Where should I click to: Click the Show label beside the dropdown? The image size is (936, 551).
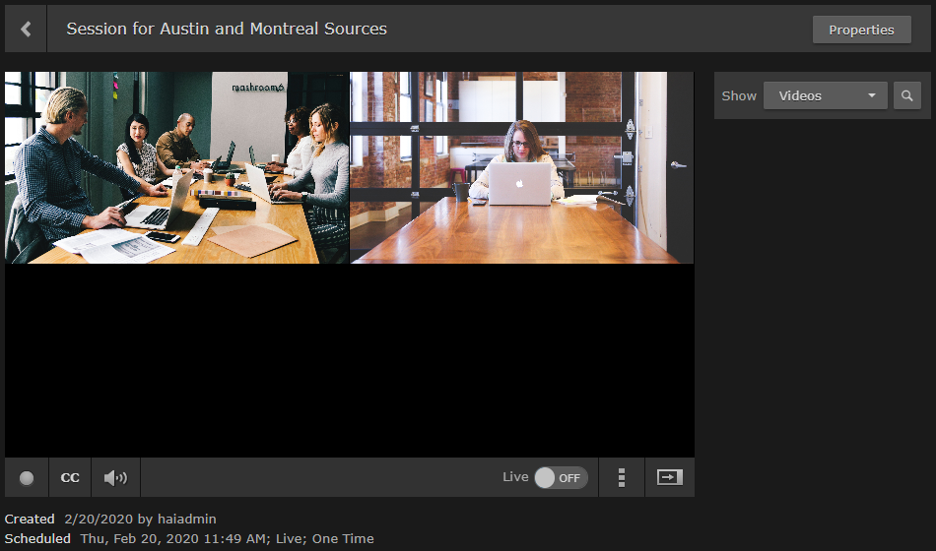739,96
